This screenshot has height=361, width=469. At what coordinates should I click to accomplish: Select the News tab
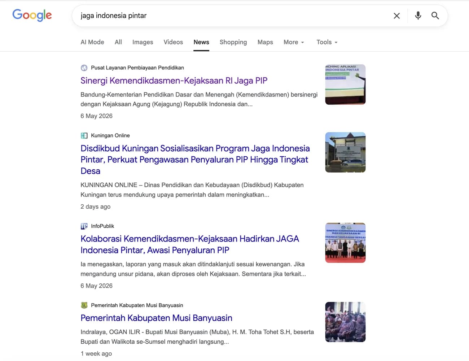(201, 42)
